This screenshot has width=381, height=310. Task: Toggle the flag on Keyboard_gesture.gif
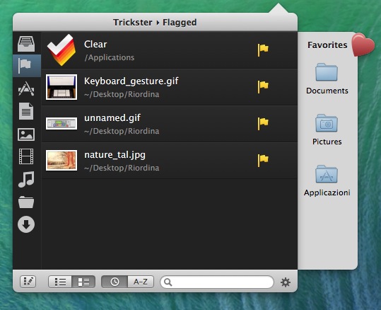(263, 87)
